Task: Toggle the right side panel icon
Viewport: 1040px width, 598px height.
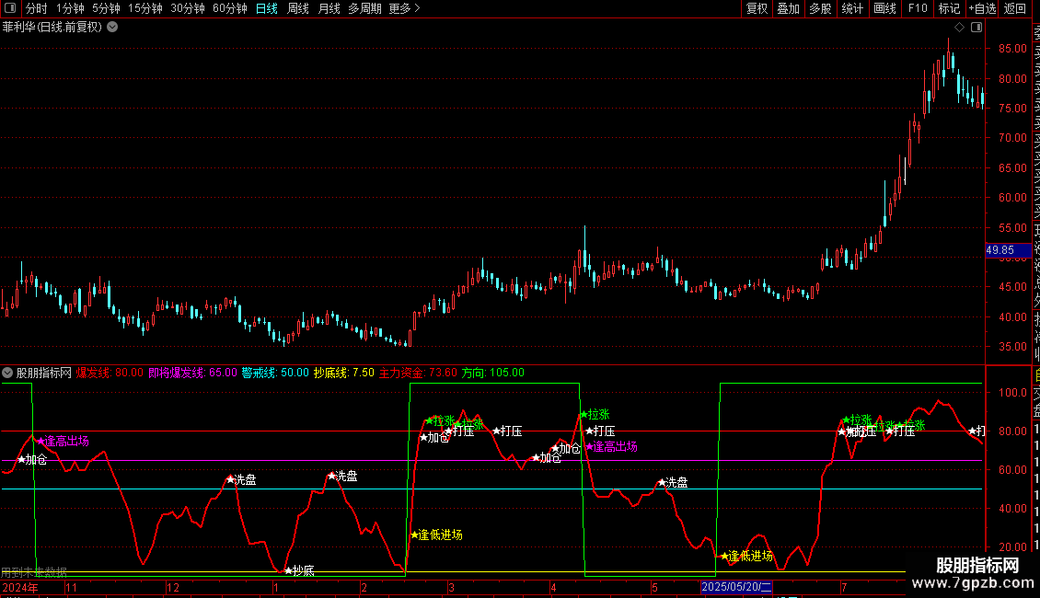Action: pos(976,27)
